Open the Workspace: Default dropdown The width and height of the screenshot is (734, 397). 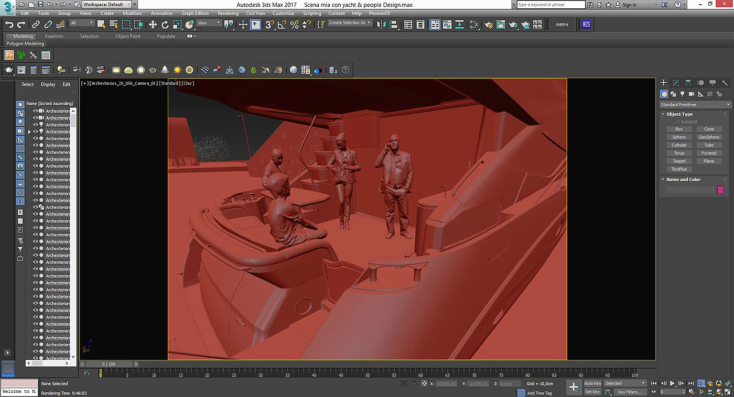(x=107, y=5)
